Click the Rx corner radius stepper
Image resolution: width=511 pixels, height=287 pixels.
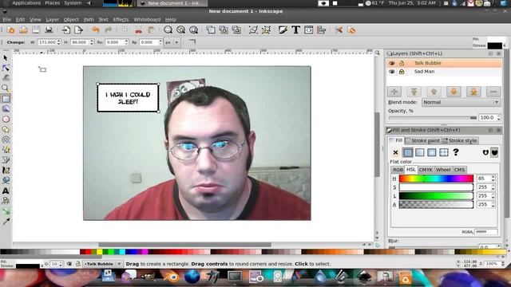click(126, 42)
